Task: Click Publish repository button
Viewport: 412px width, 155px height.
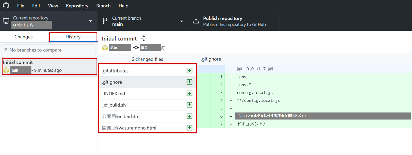Action: click(234, 21)
